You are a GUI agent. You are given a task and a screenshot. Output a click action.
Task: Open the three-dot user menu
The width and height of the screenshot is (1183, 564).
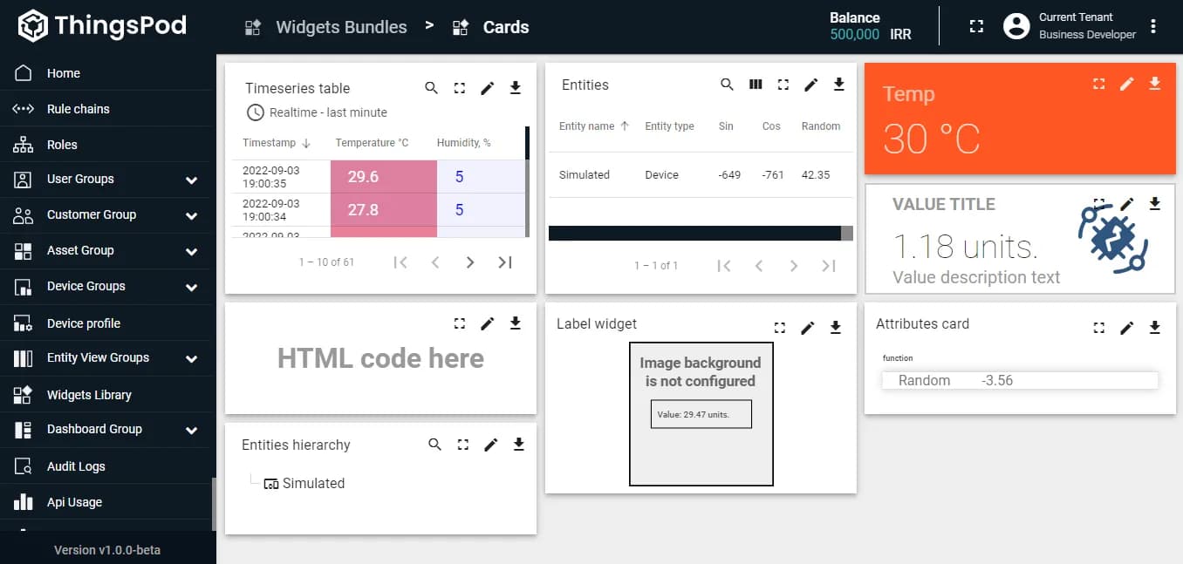click(1153, 27)
